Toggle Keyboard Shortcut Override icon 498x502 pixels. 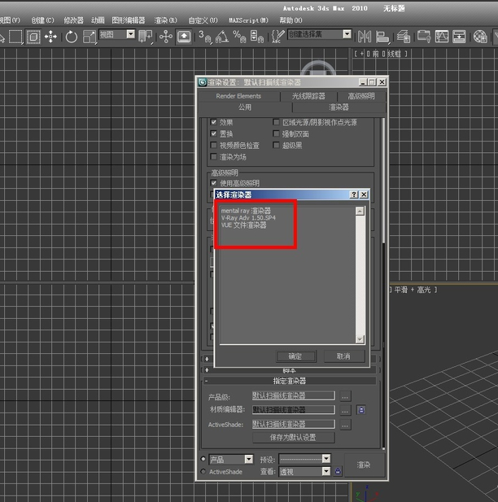184,37
